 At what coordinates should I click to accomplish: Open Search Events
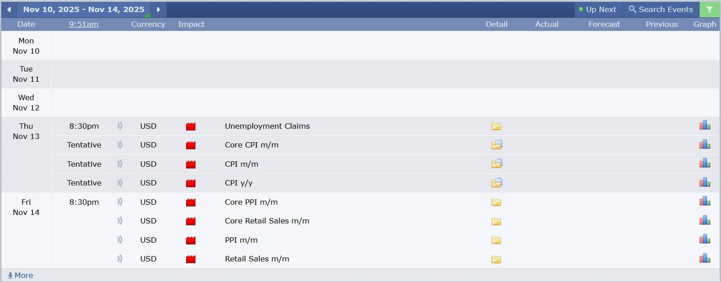661,9
